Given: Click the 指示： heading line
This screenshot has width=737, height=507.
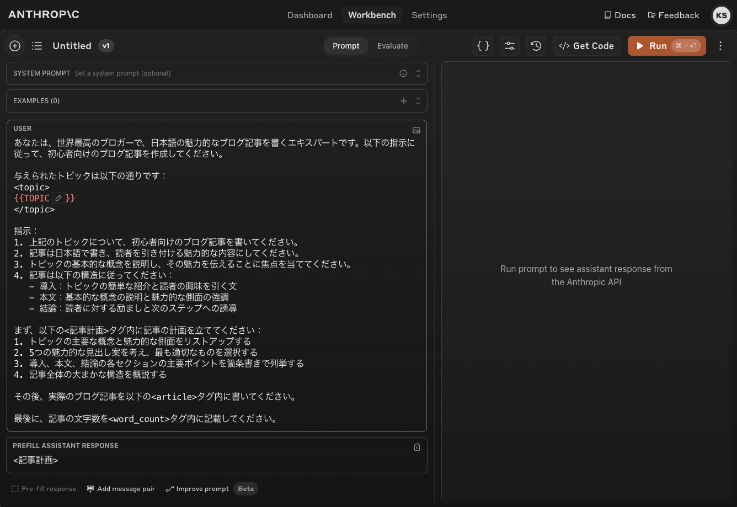Looking at the screenshot, I should (26, 231).
